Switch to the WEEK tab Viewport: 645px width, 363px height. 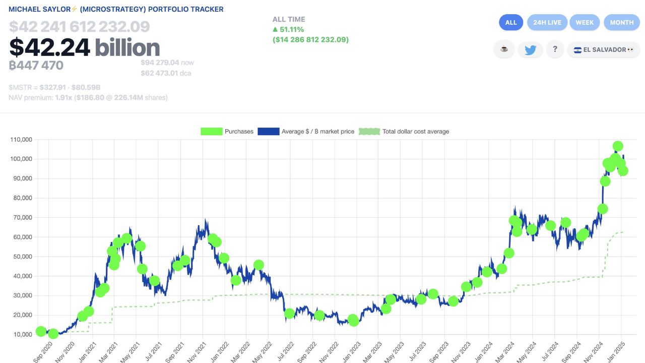point(585,22)
